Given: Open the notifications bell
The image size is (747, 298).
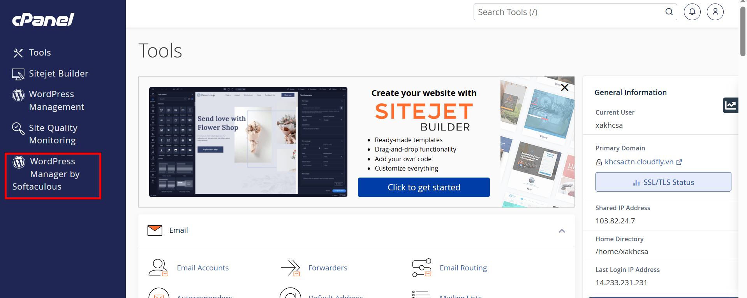Looking at the screenshot, I should coord(692,12).
